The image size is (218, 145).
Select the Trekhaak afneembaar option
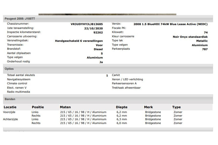click(126, 88)
